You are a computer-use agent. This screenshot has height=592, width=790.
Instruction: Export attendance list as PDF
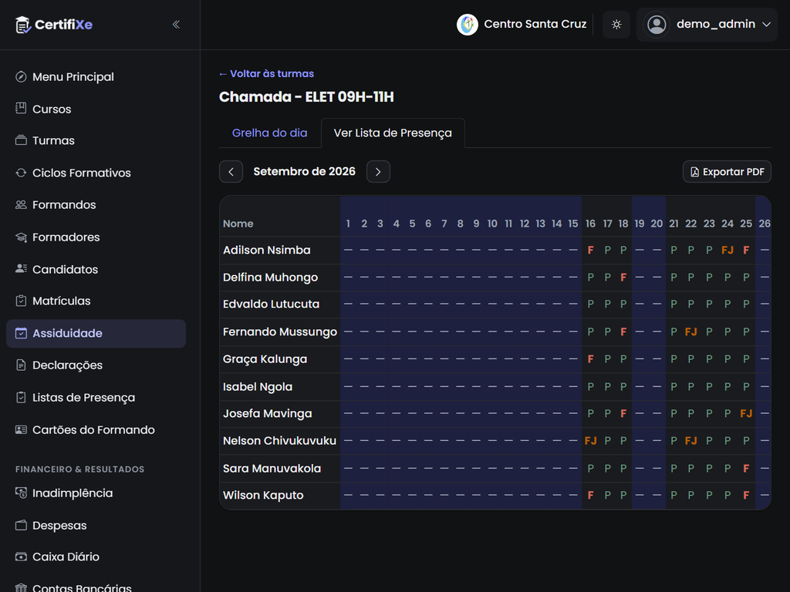tap(727, 172)
